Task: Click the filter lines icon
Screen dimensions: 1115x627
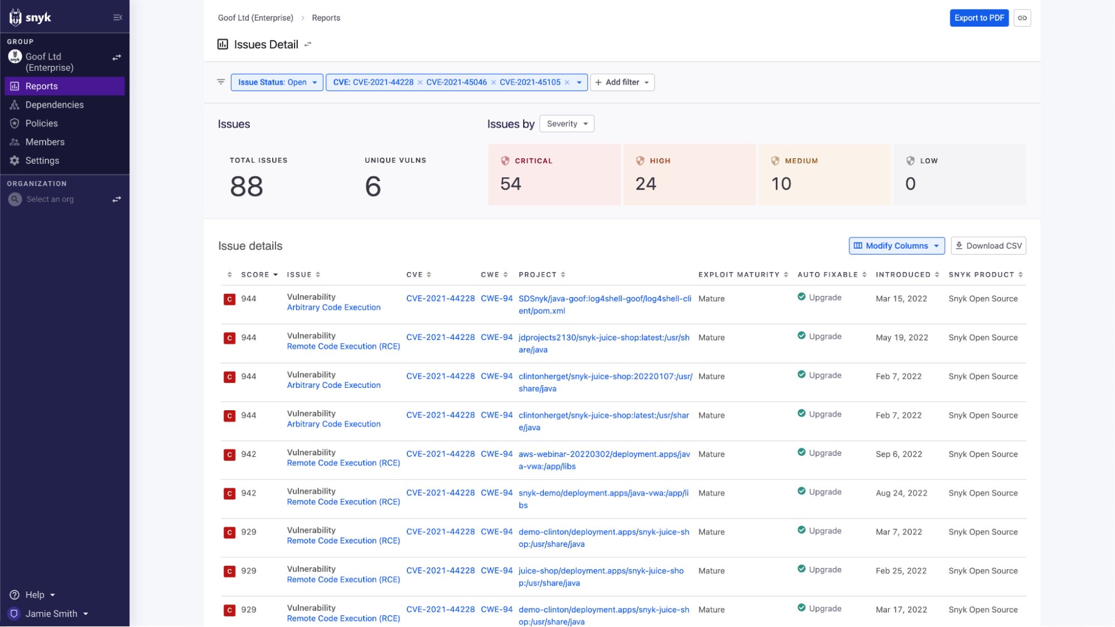Action: click(221, 82)
